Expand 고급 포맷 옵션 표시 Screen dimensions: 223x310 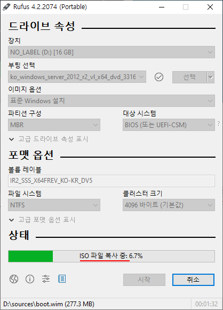(x=42, y=220)
